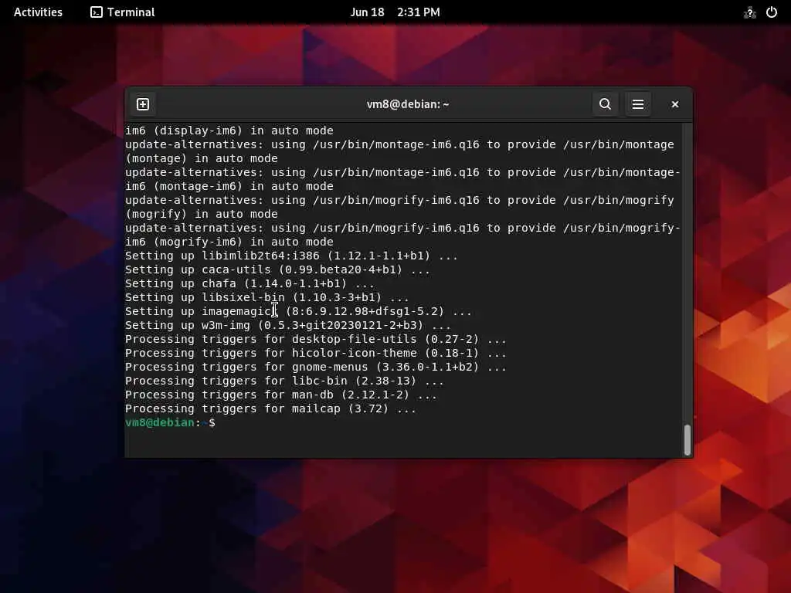Close the terminal window
791x593 pixels.
[x=675, y=104]
